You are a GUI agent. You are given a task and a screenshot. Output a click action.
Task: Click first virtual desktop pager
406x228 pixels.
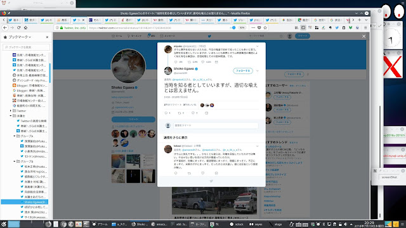pos(13,224)
